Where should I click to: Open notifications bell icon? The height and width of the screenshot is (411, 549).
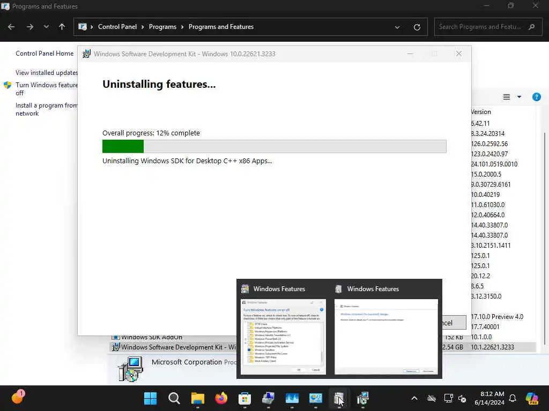pyautogui.click(x=513, y=398)
